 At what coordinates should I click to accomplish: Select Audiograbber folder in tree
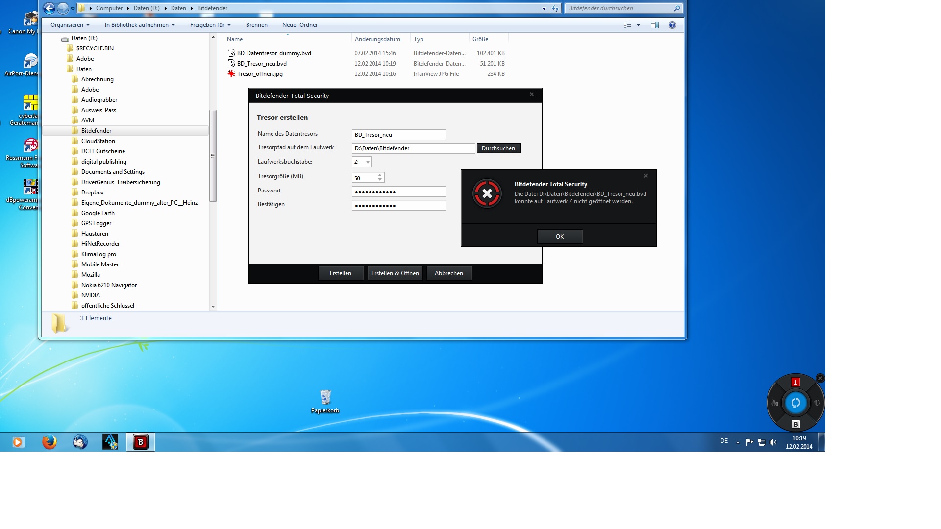pos(99,100)
